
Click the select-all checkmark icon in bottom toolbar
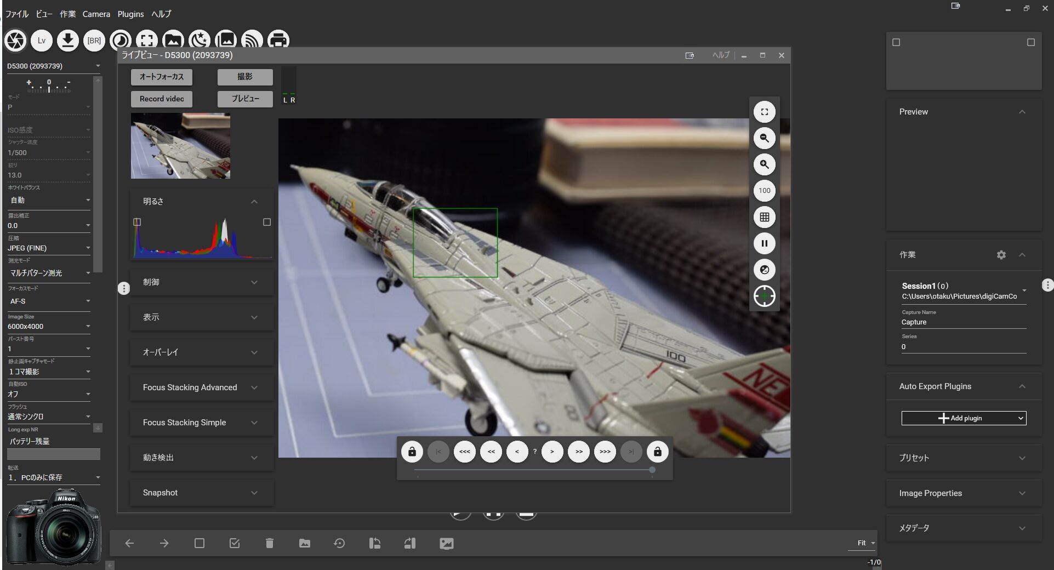tap(235, 543)
